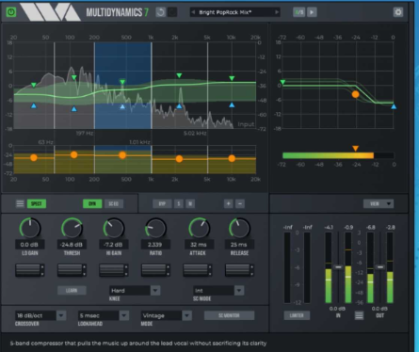This screenshot has height=352, width=419.
Task: Open the SC MODE dropdown set to Int
Action: [218, 291]
